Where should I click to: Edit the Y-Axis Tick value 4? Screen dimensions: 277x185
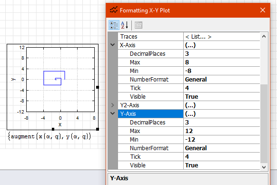tap(222, 157)
